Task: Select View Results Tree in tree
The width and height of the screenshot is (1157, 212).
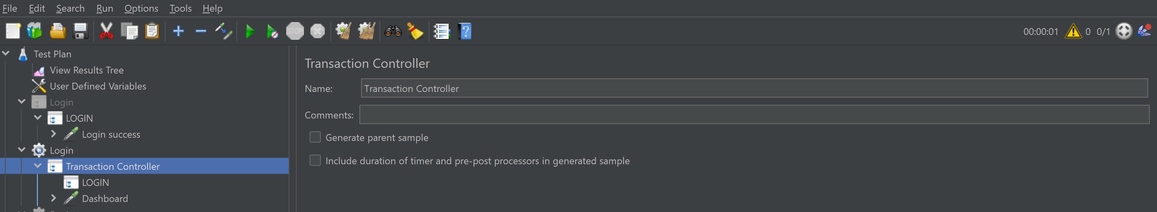Action: 86,70
